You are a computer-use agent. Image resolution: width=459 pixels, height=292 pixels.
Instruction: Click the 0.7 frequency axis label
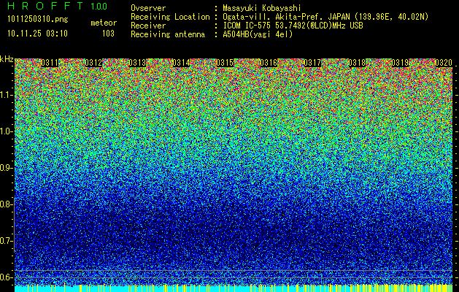6,241
